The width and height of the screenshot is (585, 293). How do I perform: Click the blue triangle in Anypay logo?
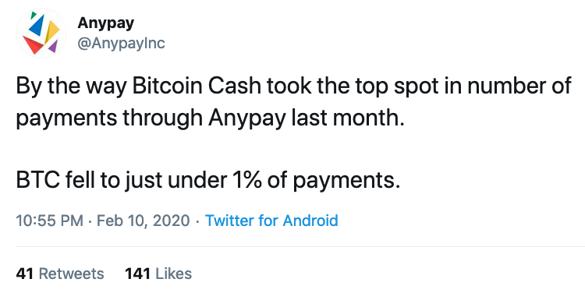[37, 26]
